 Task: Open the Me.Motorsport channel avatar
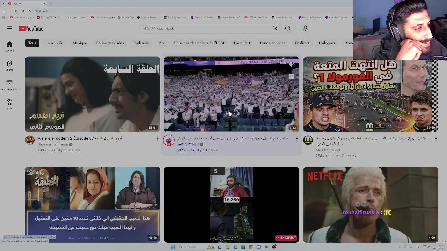(308, 140)
